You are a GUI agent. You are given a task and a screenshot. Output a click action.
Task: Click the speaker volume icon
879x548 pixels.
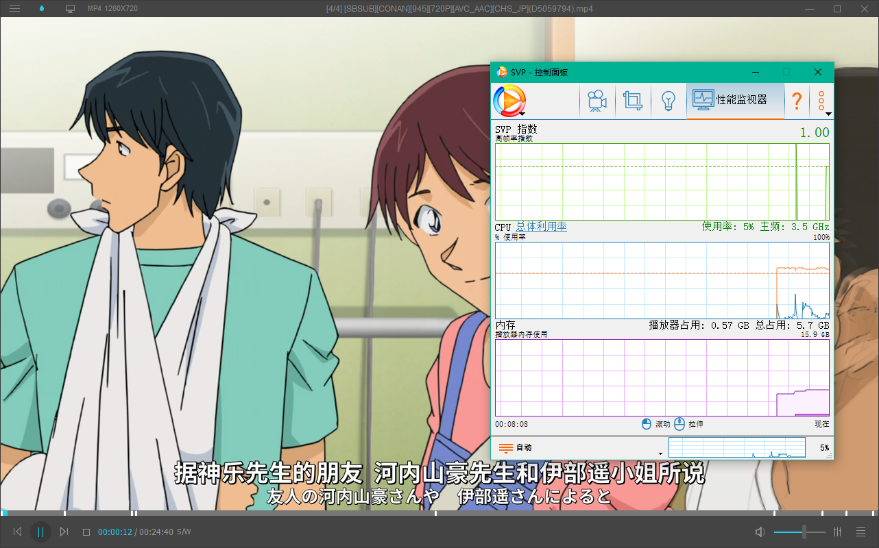[760, 532]
